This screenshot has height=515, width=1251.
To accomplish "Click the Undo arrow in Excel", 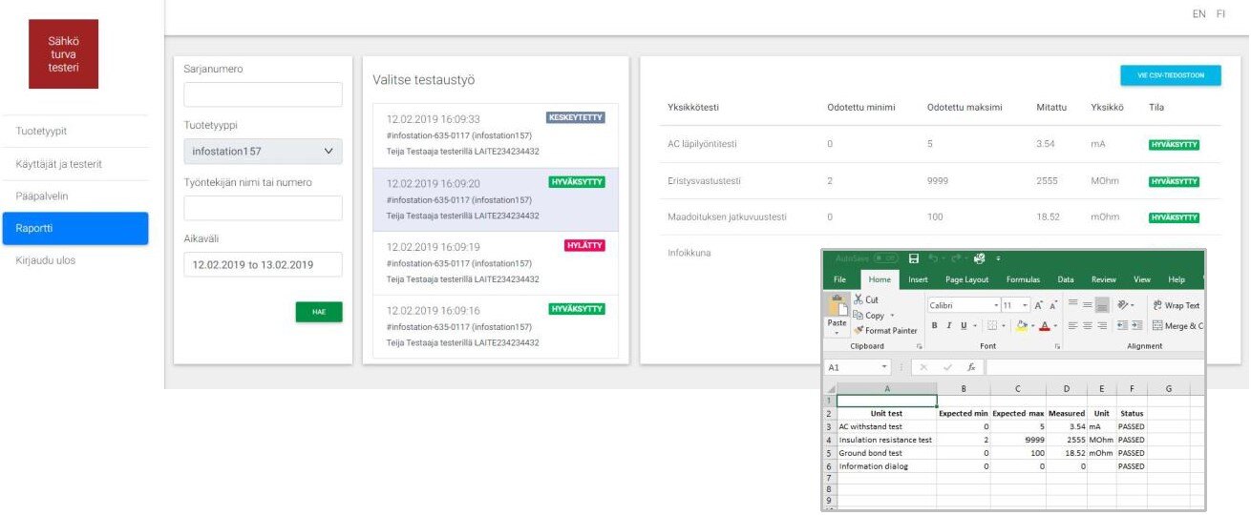I will tap(933, 258).
